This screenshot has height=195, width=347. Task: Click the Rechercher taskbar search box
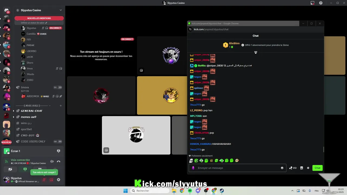(150, 191)
